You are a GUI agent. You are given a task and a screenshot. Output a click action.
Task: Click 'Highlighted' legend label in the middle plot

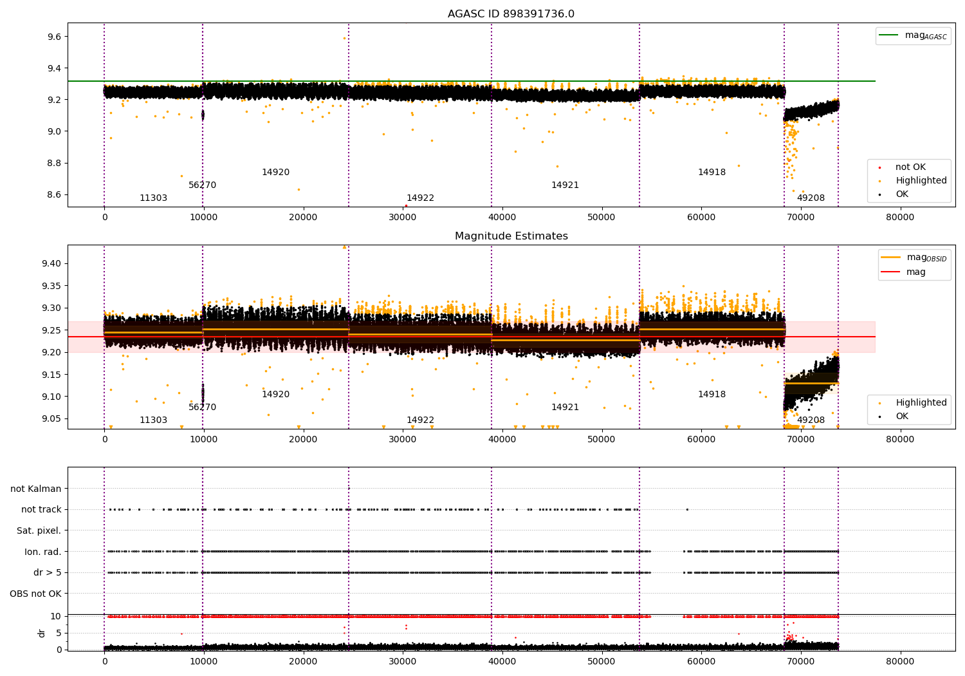click(921, 403)
